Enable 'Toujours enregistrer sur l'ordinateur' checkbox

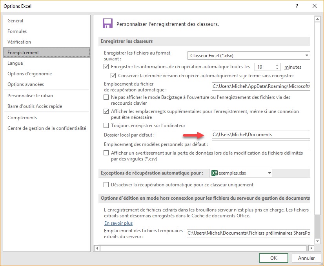pos(106,126)
